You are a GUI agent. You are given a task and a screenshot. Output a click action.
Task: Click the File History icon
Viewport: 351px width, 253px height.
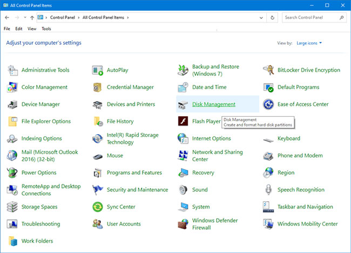[98, 122]
